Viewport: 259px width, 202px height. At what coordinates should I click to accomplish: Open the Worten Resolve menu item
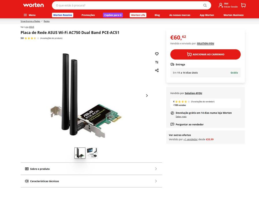click(x=63, y=15)
